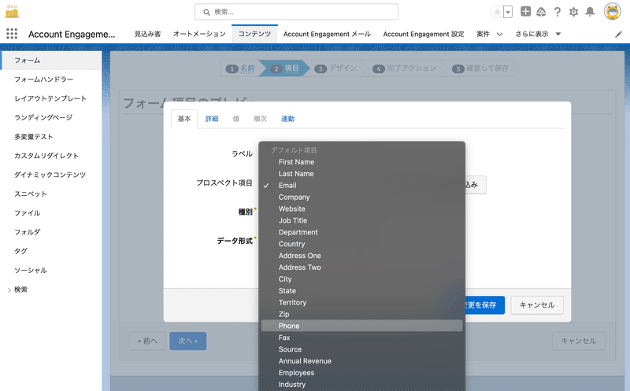630x391 pixels.
Task: Choose Country from the dropdown list
Action: 361,244
